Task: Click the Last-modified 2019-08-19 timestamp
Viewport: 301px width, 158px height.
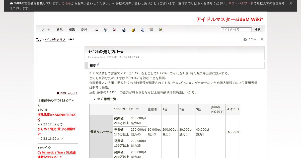Action: click(114, 57)
